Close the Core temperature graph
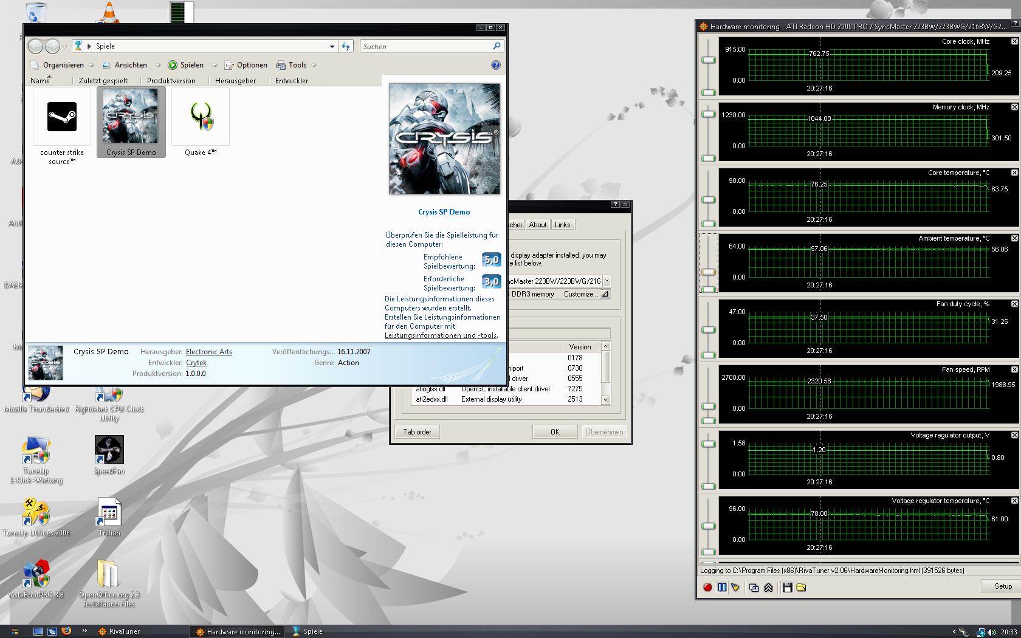 pos(1014,173)
